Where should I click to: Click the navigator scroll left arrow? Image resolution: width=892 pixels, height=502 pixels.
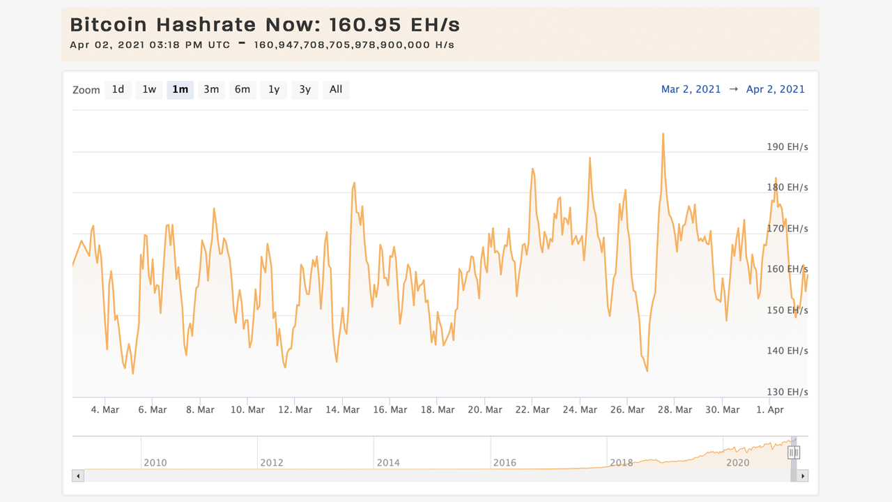78,476
